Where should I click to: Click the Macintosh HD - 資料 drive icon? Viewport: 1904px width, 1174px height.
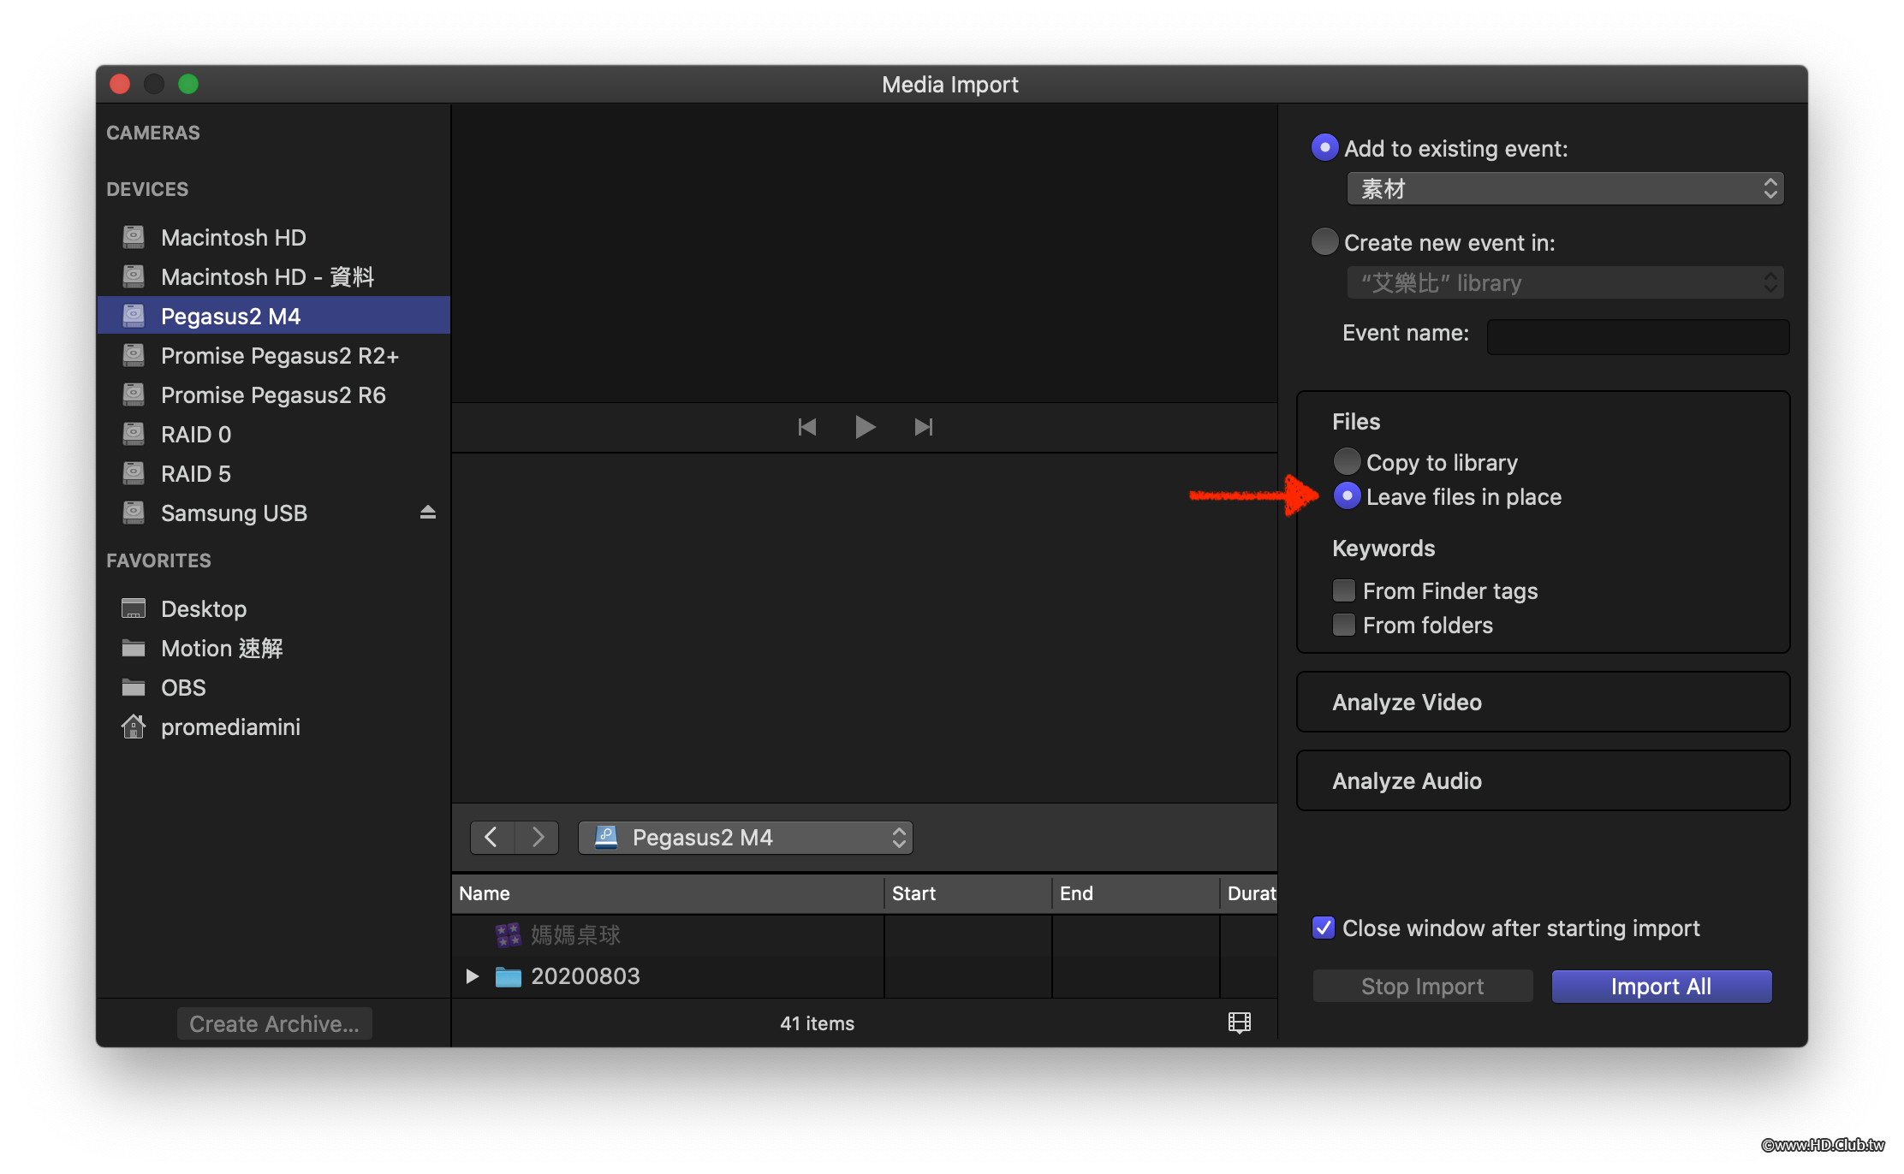tap(134, 276)
